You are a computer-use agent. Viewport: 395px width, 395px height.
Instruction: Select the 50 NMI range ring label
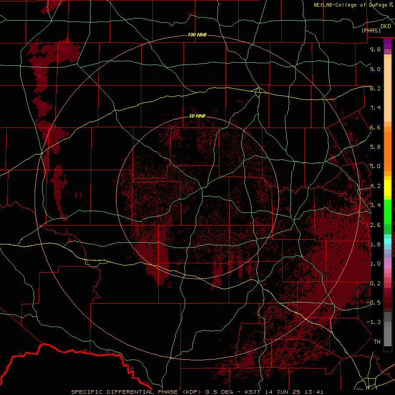tap(197, 116)
